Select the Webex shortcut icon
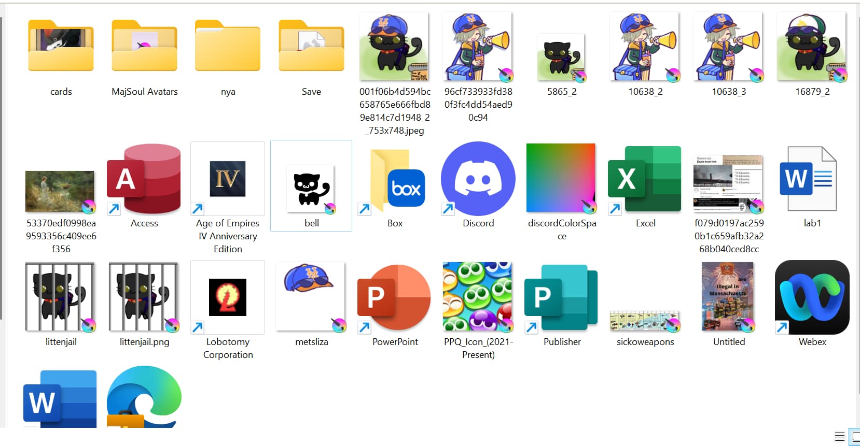Screen dimensions: 860x446 tap(812, 297)
